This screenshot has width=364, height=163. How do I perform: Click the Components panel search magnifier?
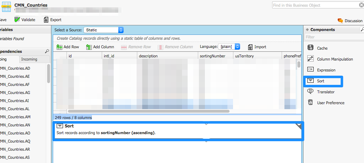[362, 30]
